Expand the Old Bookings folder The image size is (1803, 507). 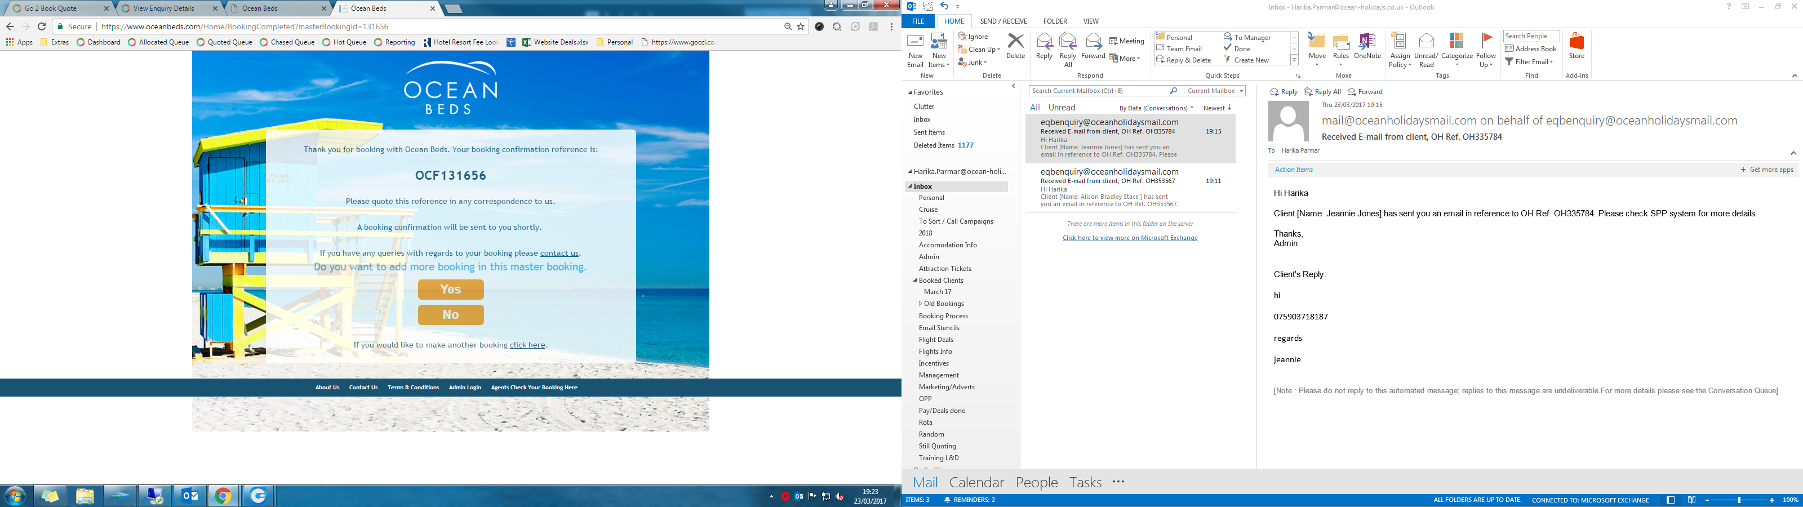[921, 304]
